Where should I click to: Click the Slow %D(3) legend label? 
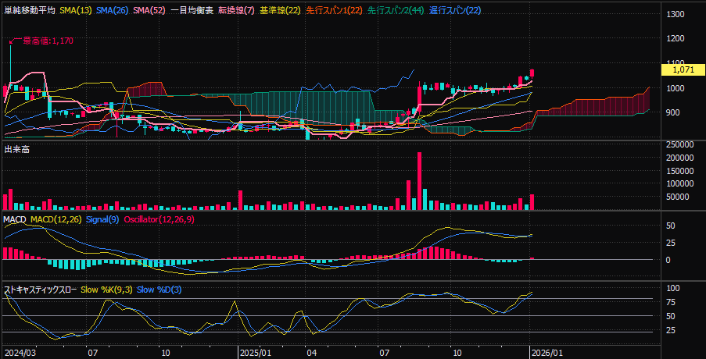click(x=159, y=290)
